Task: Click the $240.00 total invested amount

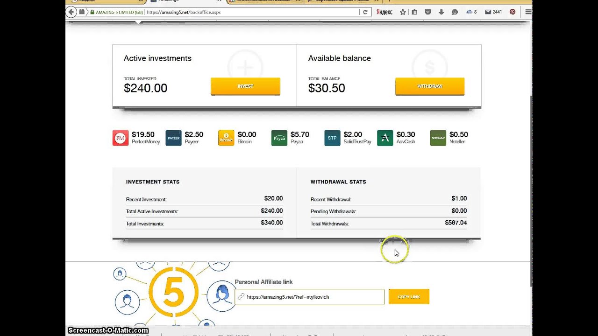Action: click(145, 88)
